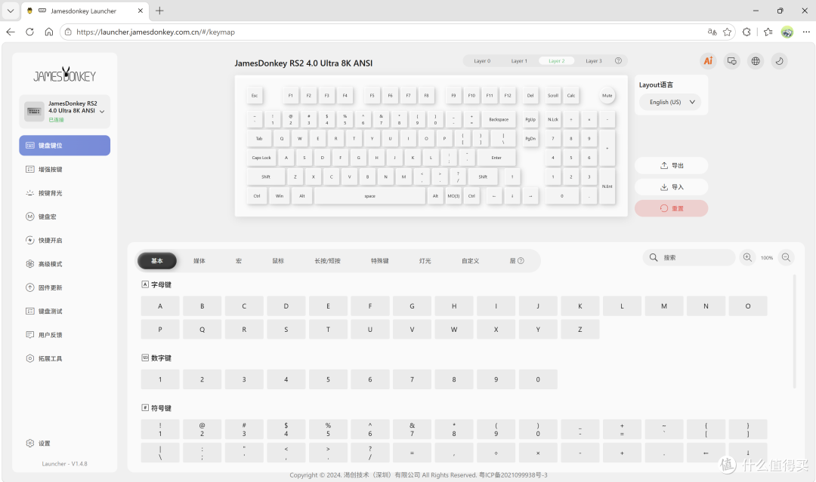
Task: Open 键盘宏 in the sidebar
Action: coord(64,216)
